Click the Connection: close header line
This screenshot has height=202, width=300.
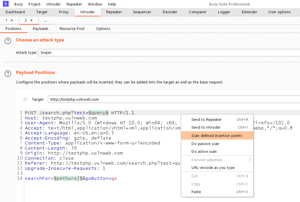pyautogui.click(x=49, y=158)
